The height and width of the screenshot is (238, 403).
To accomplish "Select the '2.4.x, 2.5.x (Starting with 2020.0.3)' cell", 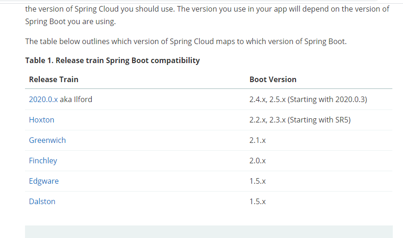I will 308,99.
